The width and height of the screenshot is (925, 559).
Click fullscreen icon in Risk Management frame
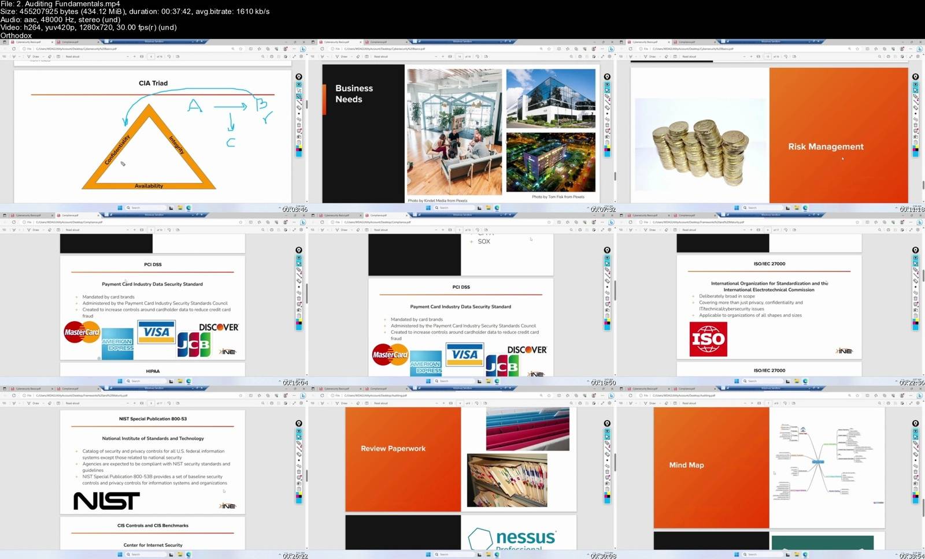[x=911, y=57]
